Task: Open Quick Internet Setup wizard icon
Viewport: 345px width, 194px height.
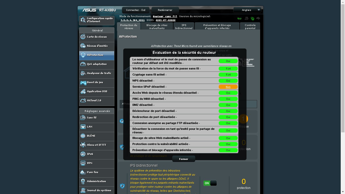Action: tap(83, 20)
